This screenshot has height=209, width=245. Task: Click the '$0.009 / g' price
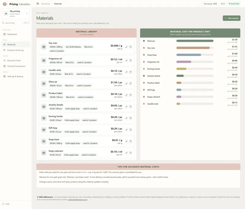[116, 46]
